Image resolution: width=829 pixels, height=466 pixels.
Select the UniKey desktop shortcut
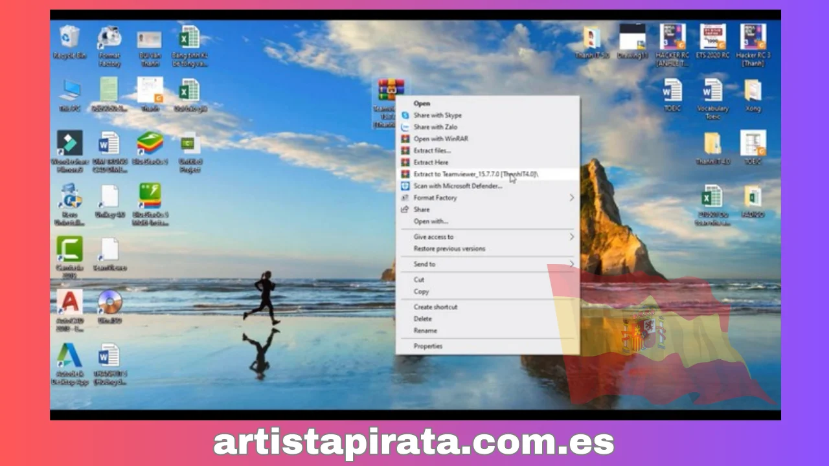pyautogui.click(x=109, y=201)
